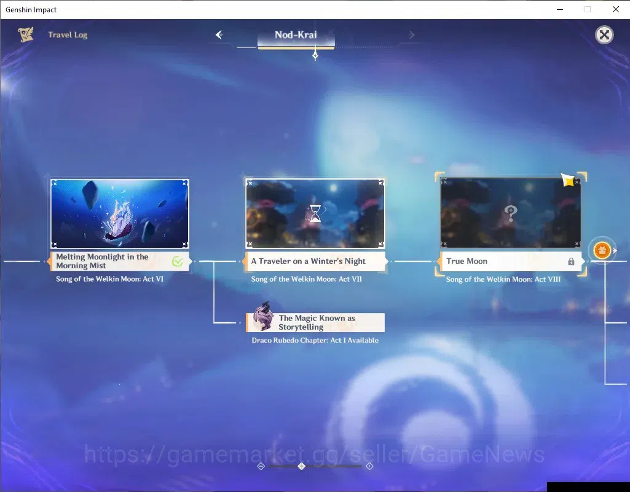
Task: Click the yellow new marker on True Moon
Action: 568,180
